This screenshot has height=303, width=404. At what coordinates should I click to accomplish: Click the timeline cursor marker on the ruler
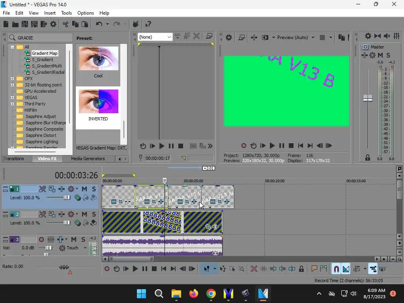pos(165,180)
